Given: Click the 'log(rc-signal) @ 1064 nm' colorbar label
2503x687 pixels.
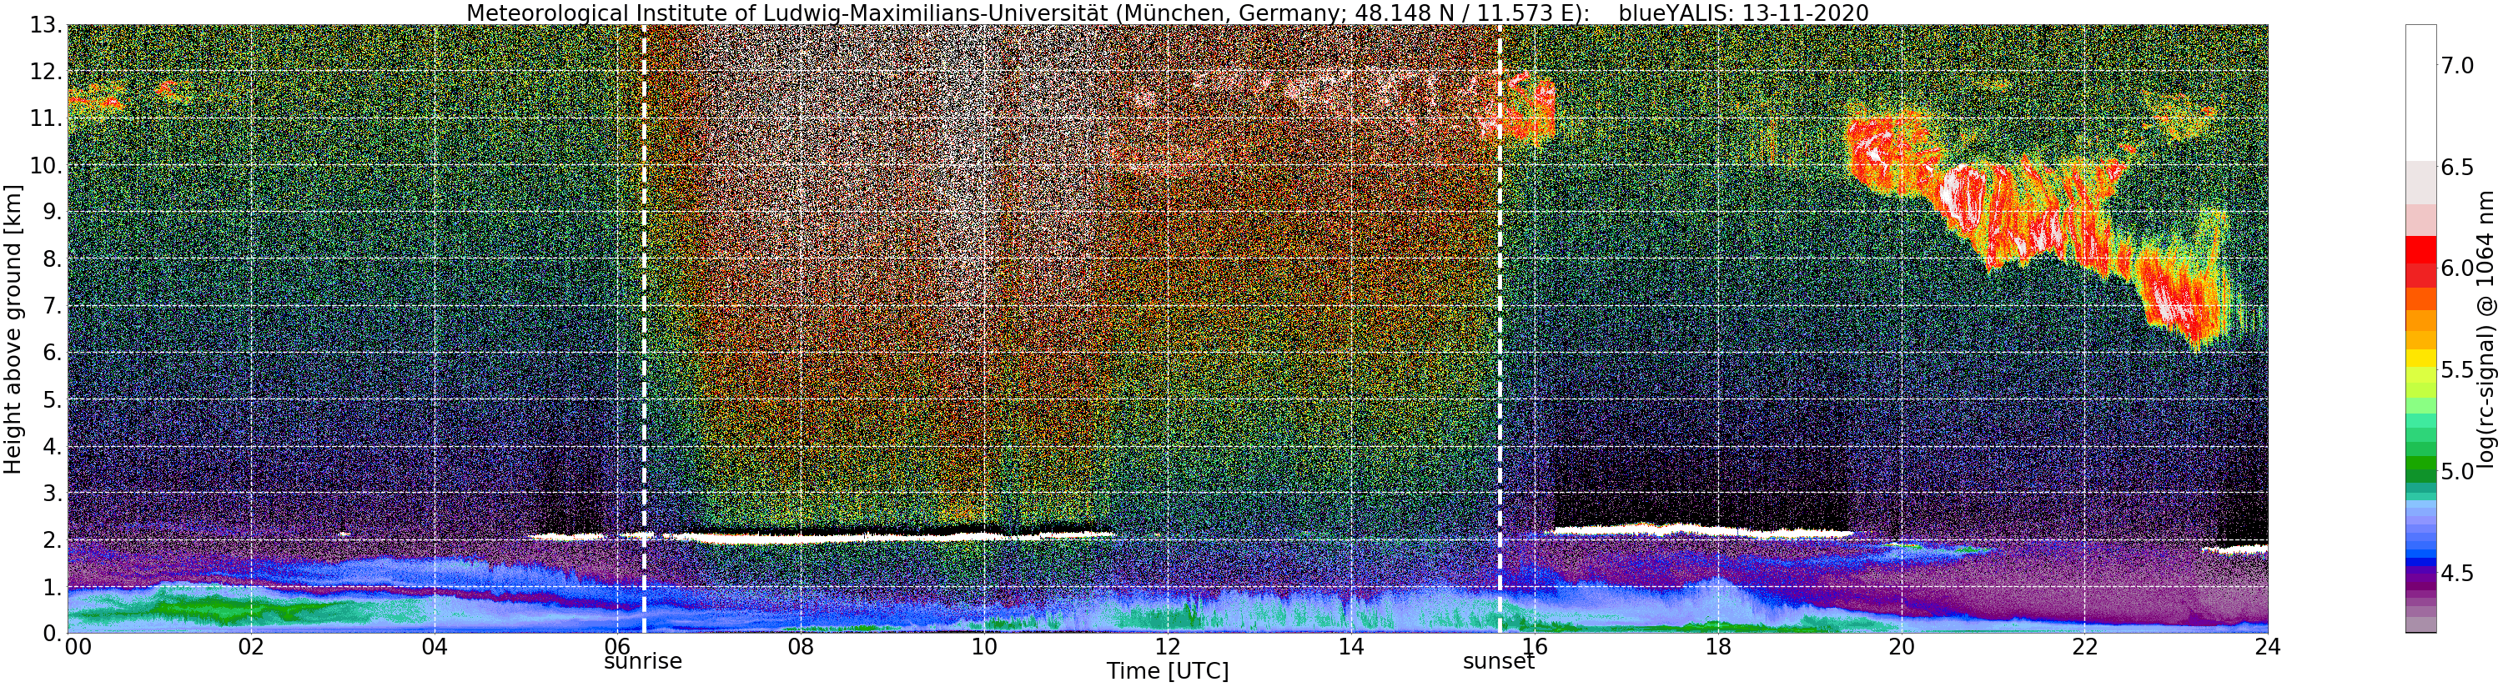Looking at the screenshot, I should [x=2487, y=329].
